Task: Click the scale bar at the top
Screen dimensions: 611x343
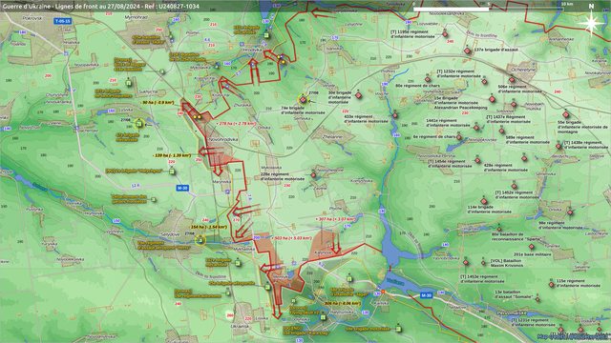Action: 489,9
